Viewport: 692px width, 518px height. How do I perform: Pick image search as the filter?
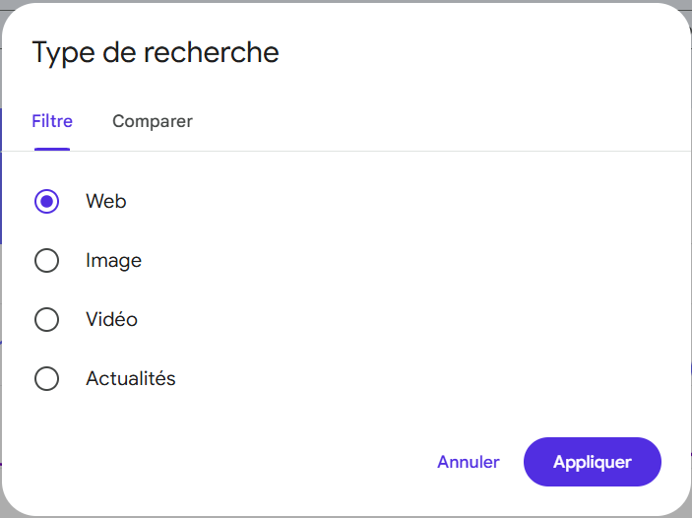[x=46, y=260]
